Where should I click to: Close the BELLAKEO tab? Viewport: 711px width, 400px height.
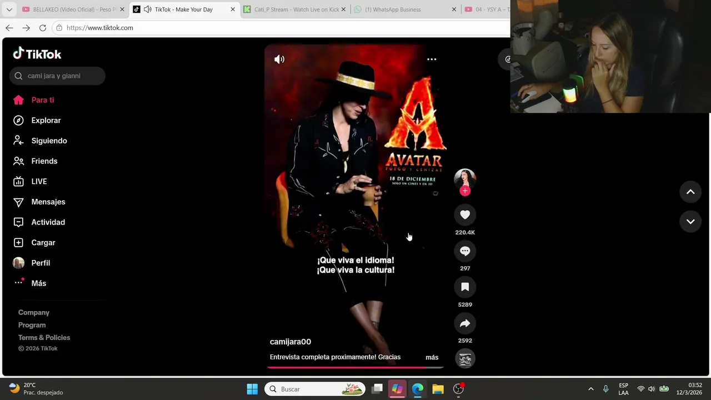coord(122,9)
